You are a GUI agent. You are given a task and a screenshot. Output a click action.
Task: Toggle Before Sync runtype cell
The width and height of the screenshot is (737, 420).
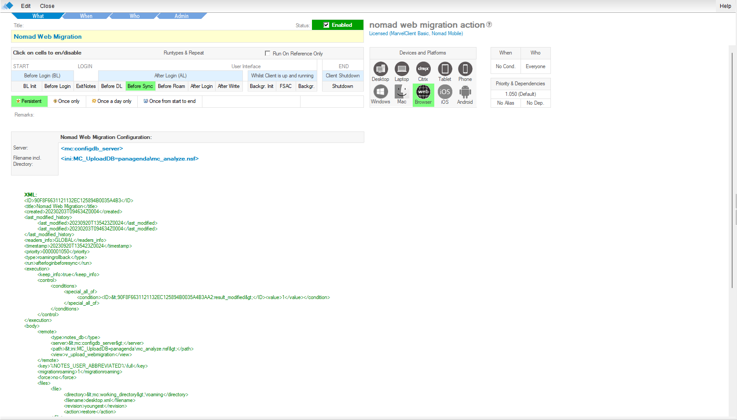point(140,86)
